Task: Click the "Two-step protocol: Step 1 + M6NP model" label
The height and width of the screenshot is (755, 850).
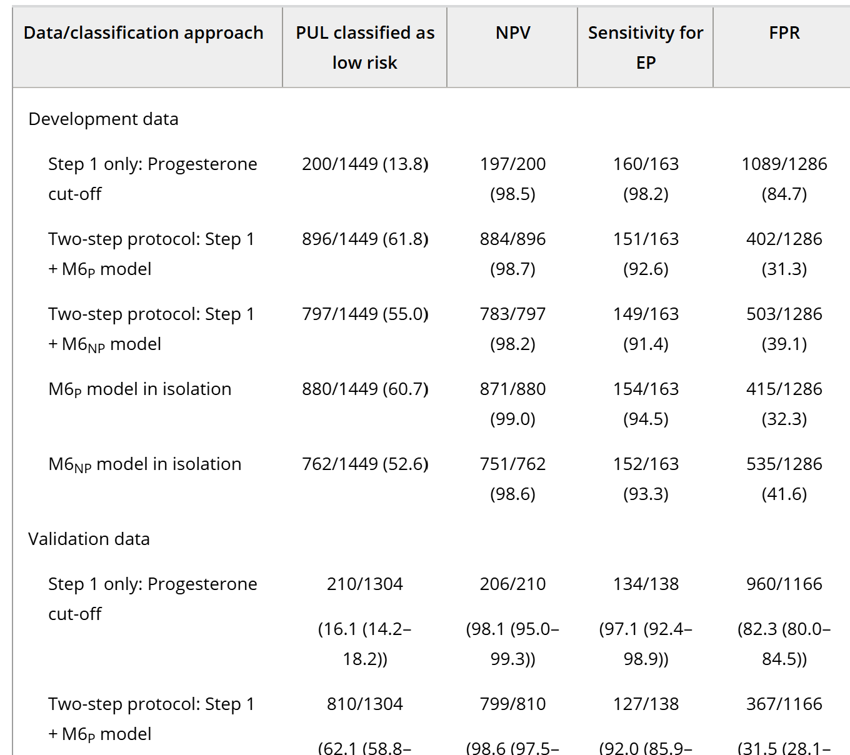Action: tap(151, 329)
